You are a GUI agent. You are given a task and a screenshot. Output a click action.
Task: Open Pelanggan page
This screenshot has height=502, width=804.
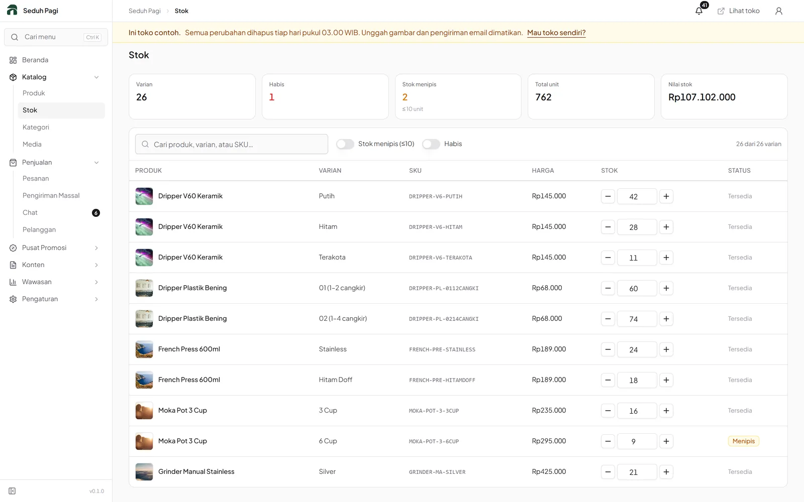(61, 229)
